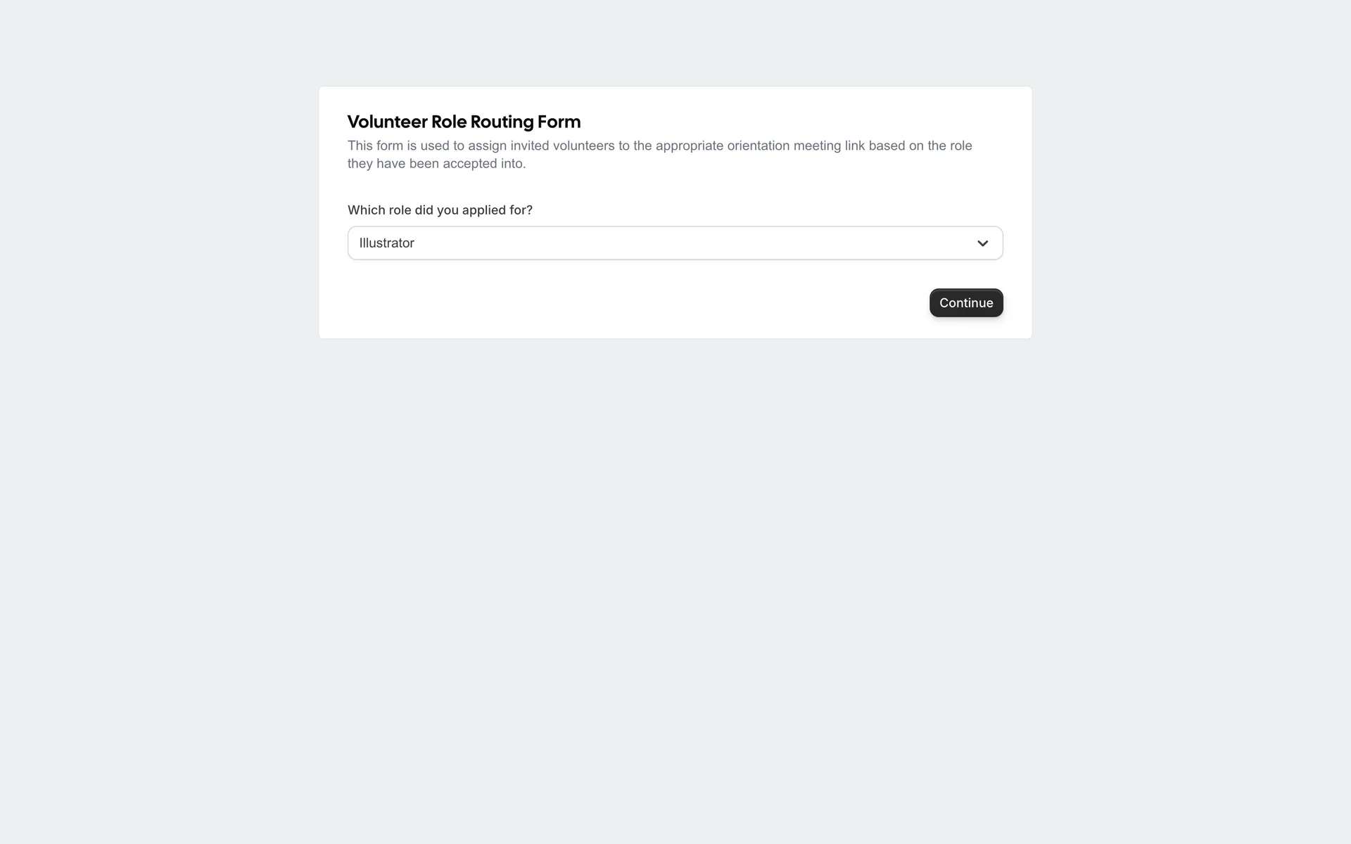Viewport: 1351px width, 844px height.
Task: Click the 'Routing Form' part of the heading
Action: [526, 122]
